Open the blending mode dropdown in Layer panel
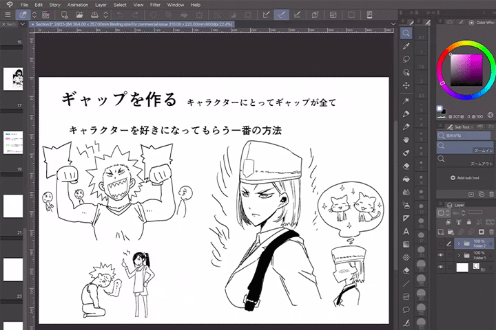 click(458, 213)
